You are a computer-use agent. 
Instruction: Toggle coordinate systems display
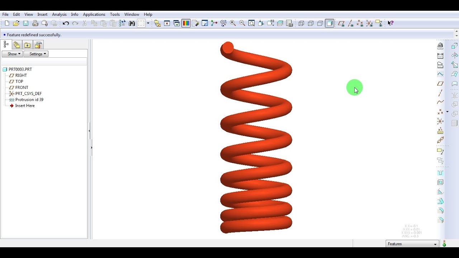tap(369, 23)
